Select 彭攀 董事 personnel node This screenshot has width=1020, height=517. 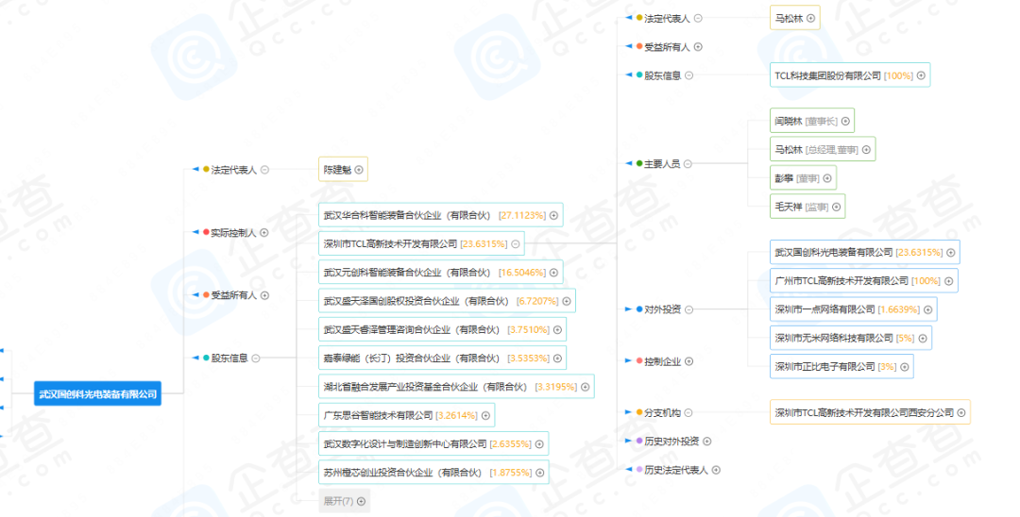803,178
